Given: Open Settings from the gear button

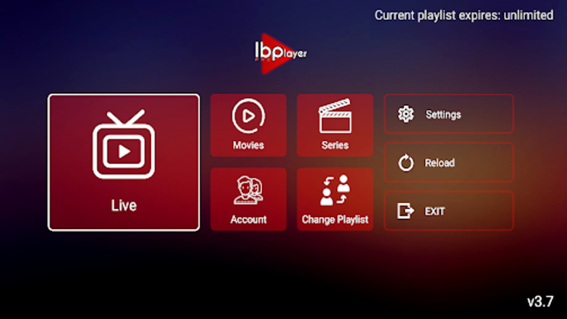Looking at the screenshot, I should point(449,114).
